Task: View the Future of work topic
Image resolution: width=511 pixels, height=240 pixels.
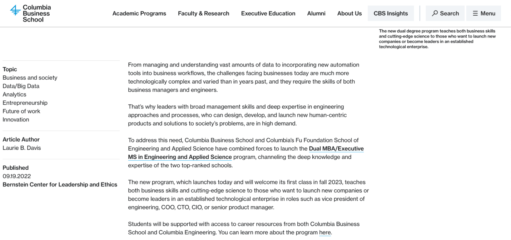Action: tap(21, 111)
